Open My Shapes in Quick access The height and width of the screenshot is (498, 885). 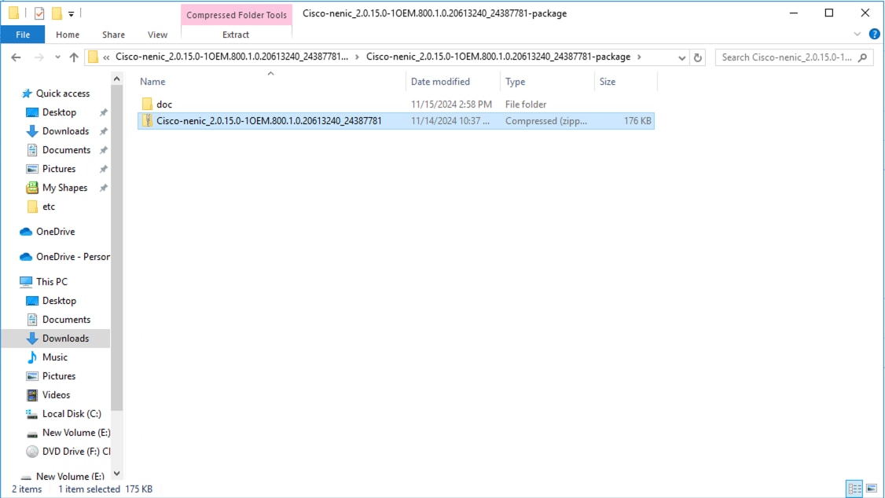click(x=64, y=188)
